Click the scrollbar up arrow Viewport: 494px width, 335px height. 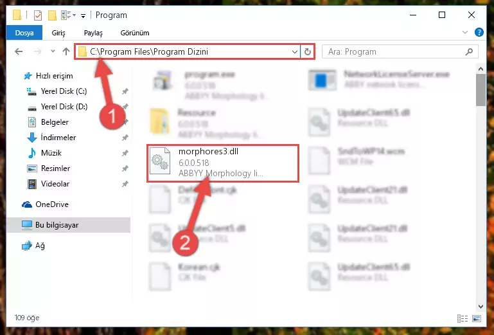(481, 69)
